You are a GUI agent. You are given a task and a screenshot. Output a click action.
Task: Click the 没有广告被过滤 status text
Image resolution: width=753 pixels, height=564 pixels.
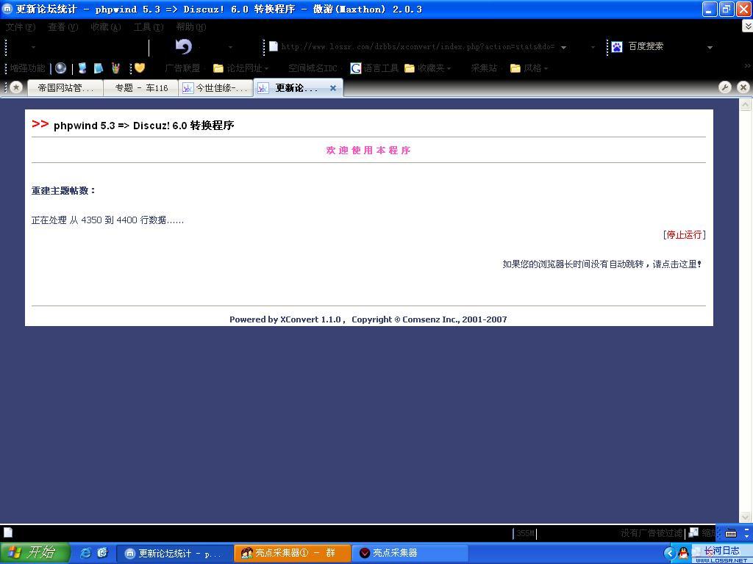click(x=652, y=533)
